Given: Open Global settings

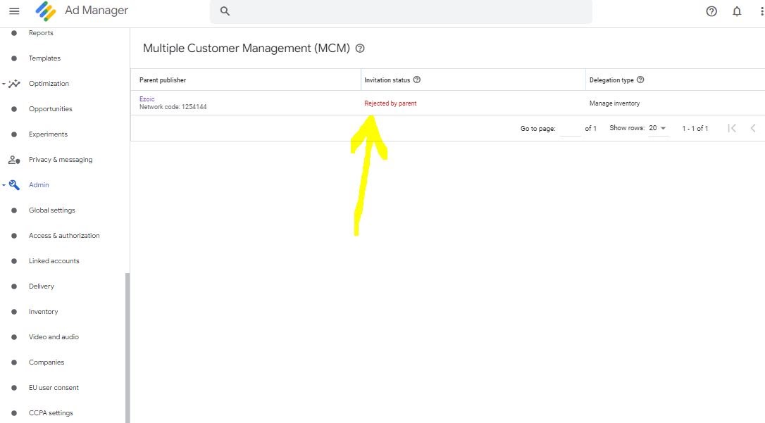Looking at the screenshot, I should click(x=51, y=210).
